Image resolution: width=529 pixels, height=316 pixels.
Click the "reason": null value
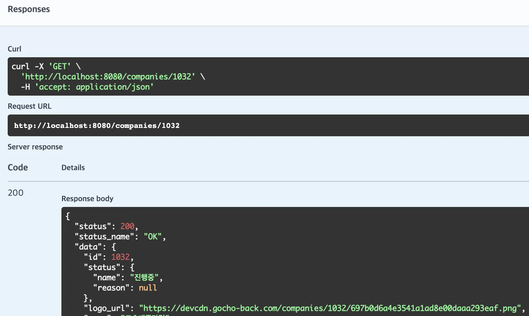(147, 288)
